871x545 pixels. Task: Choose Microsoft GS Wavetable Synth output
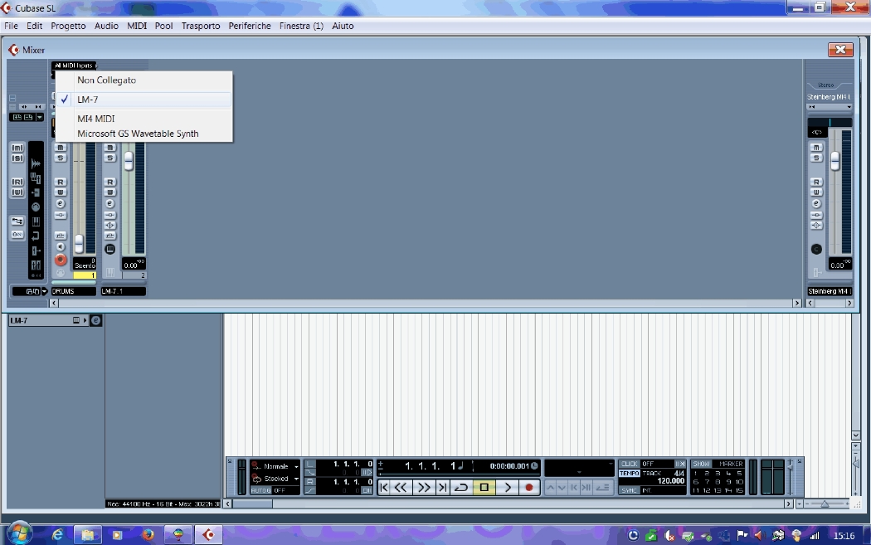pos(144,134)
